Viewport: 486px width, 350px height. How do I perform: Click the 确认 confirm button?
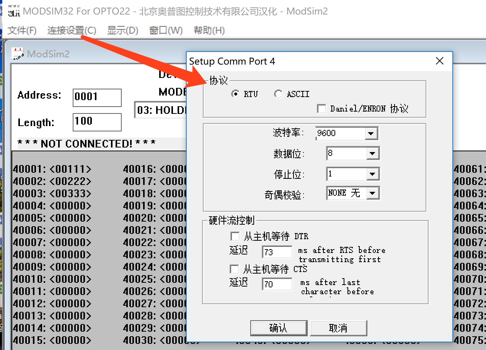tap(279, 328)
